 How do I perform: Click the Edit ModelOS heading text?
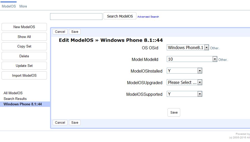(x=111, y=40)
